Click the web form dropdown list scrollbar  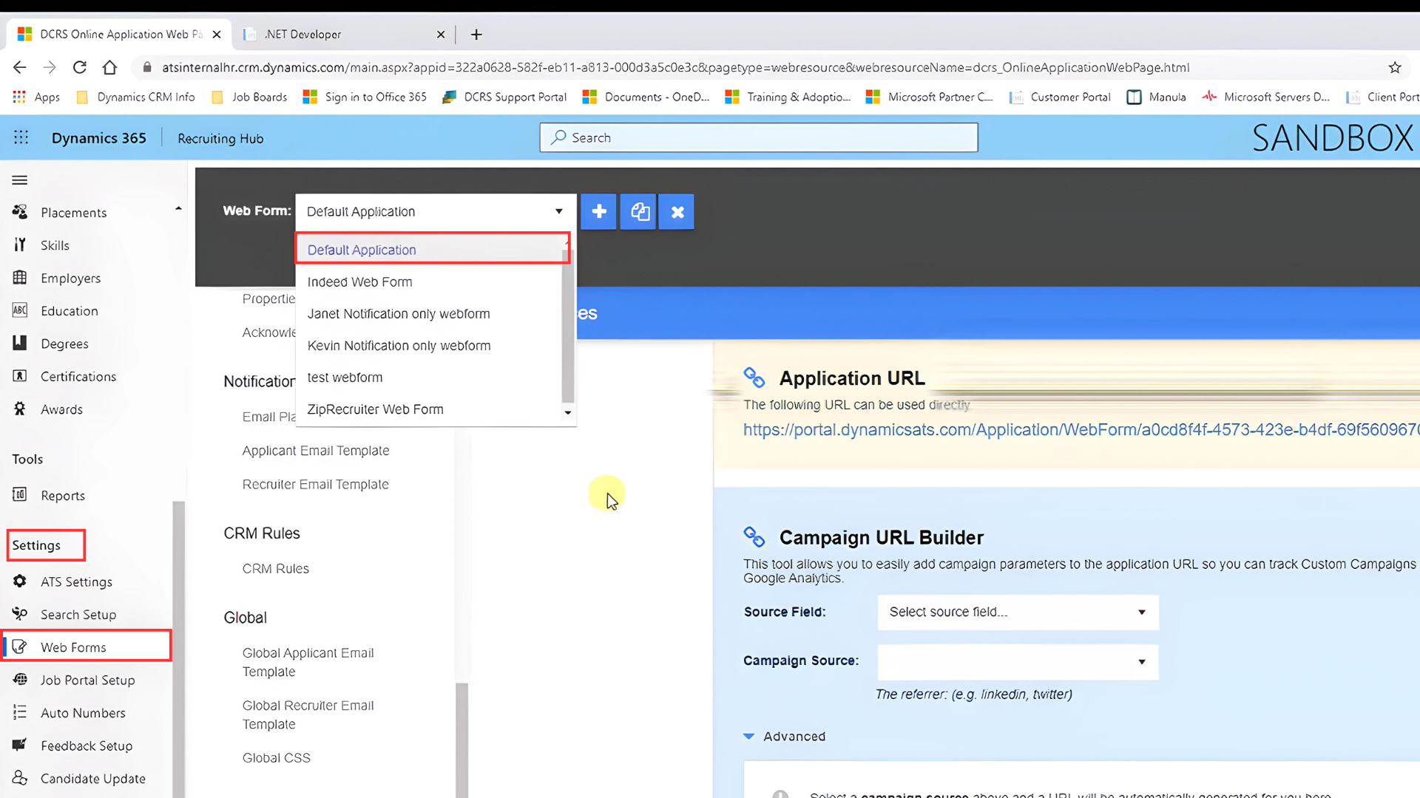pos(568,325)
